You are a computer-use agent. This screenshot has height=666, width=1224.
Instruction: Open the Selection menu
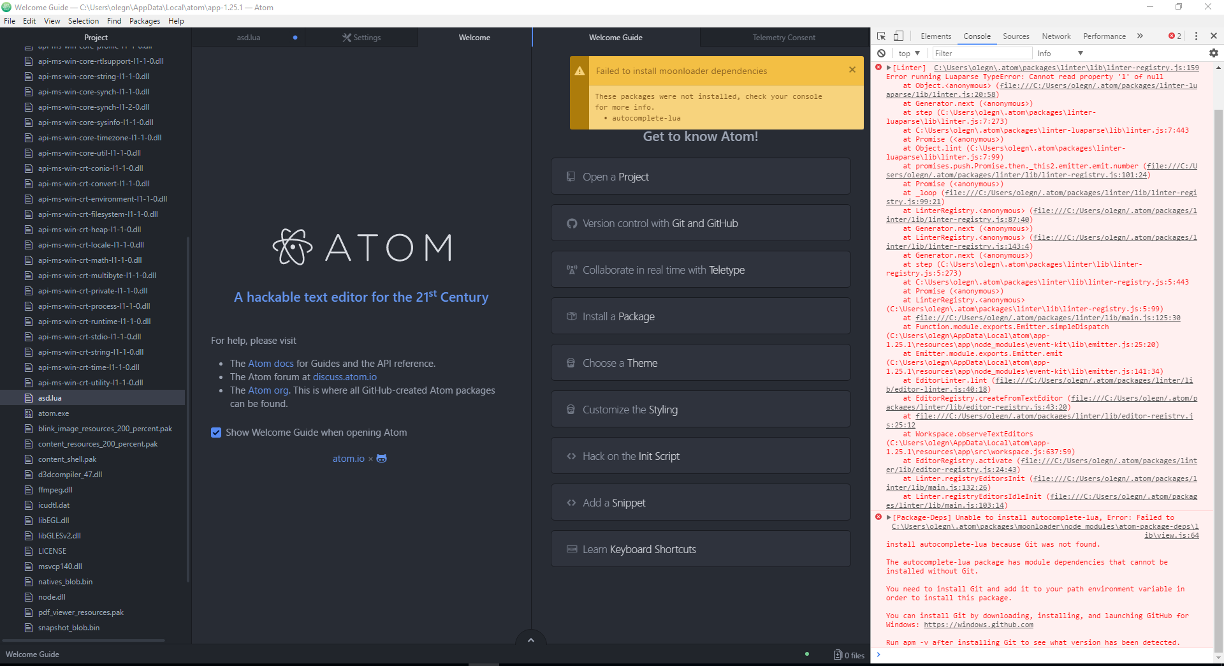(x=84, y=21)
